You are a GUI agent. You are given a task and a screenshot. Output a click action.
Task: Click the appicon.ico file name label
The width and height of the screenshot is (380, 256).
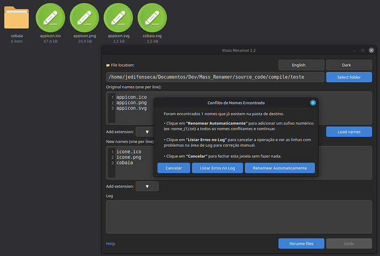coord(51,36)
